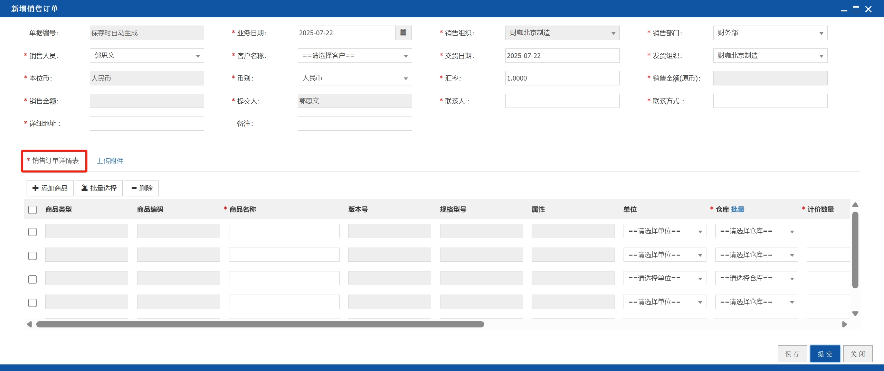Check the third product row checkbox
This screenshot has height=371, width=884.
point(32,279)
